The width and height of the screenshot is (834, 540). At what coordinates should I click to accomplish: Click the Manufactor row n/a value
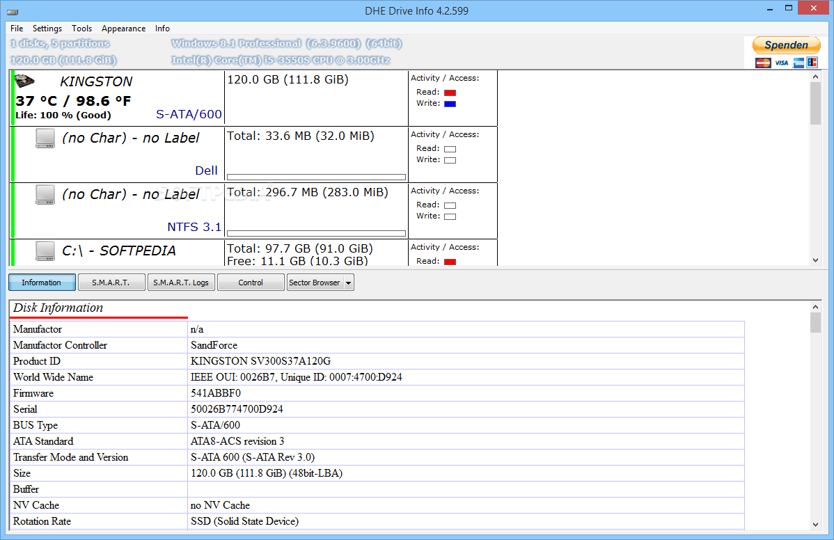coord(197,329)
